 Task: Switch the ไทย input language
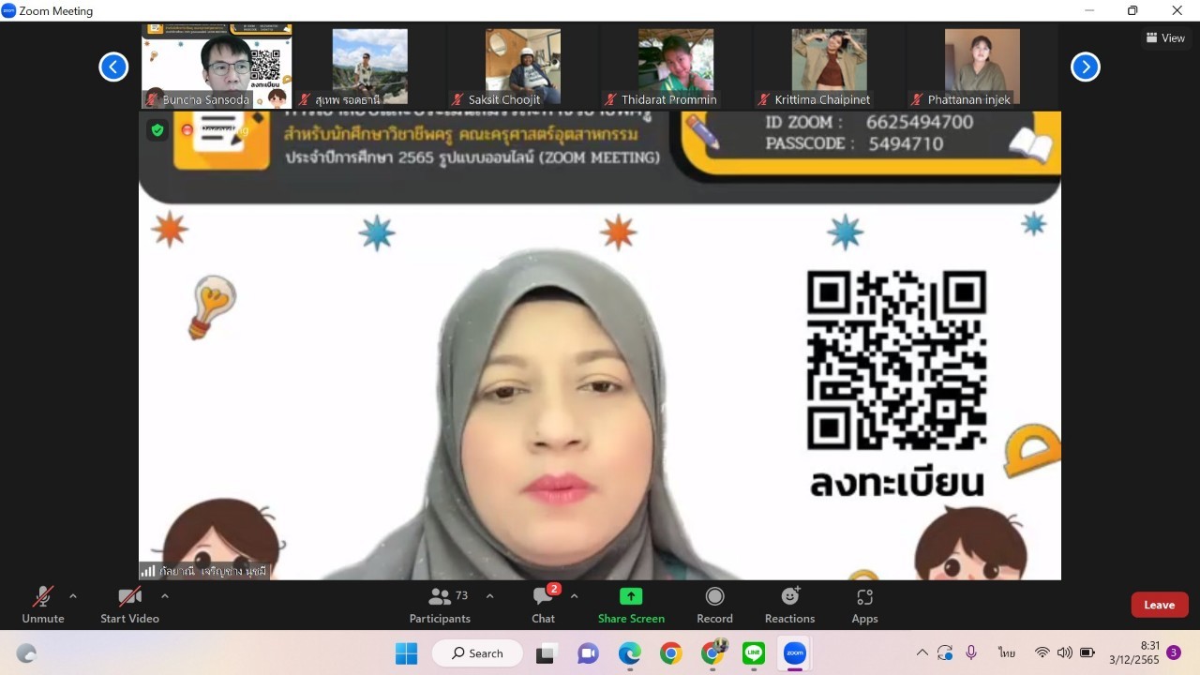(1007, 652)
